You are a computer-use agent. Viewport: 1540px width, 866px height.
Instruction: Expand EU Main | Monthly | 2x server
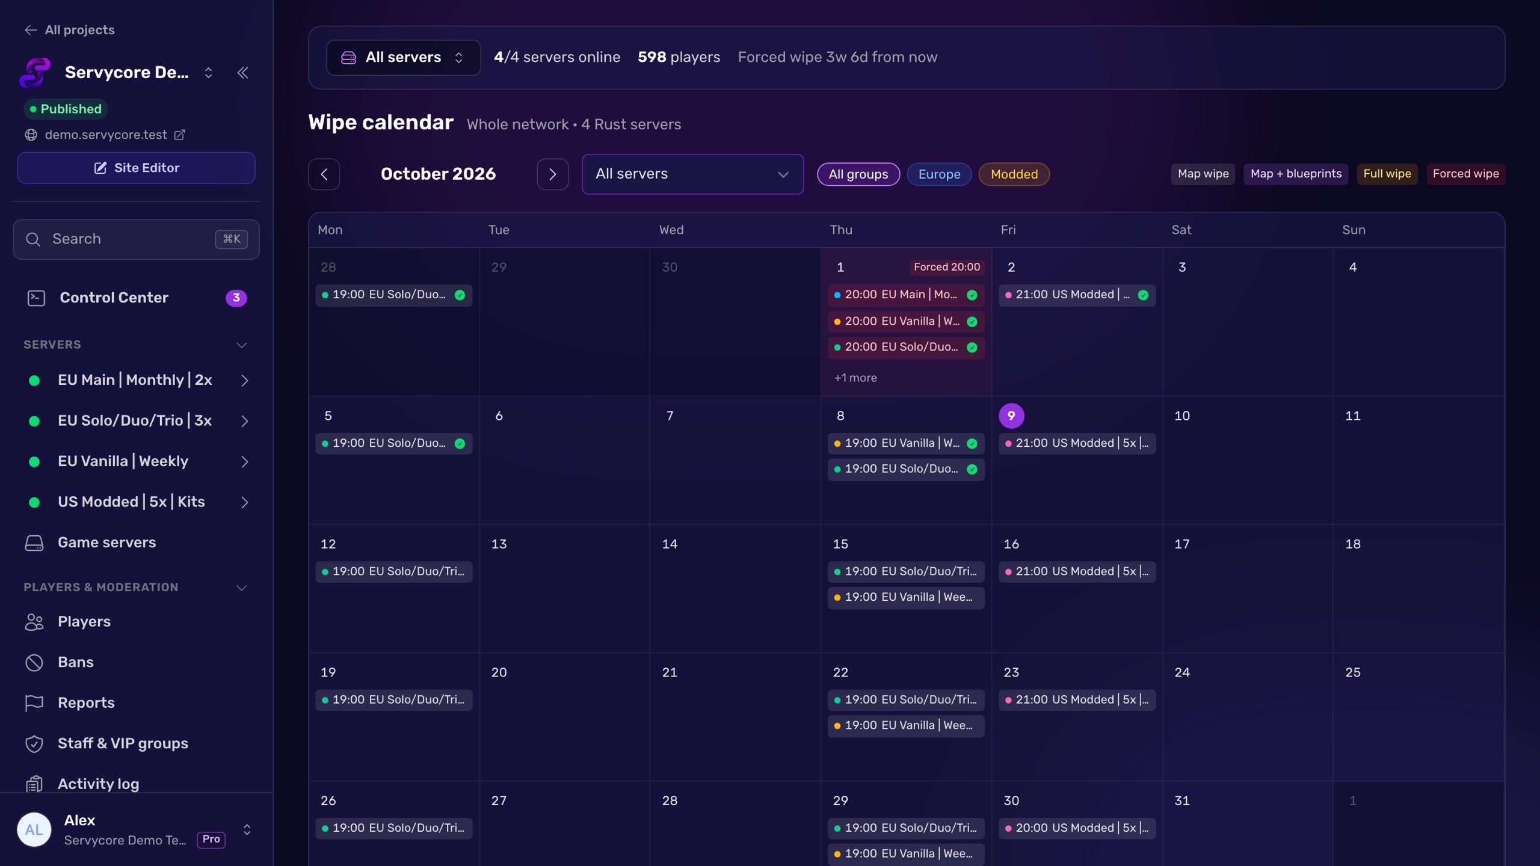[245, 381]
